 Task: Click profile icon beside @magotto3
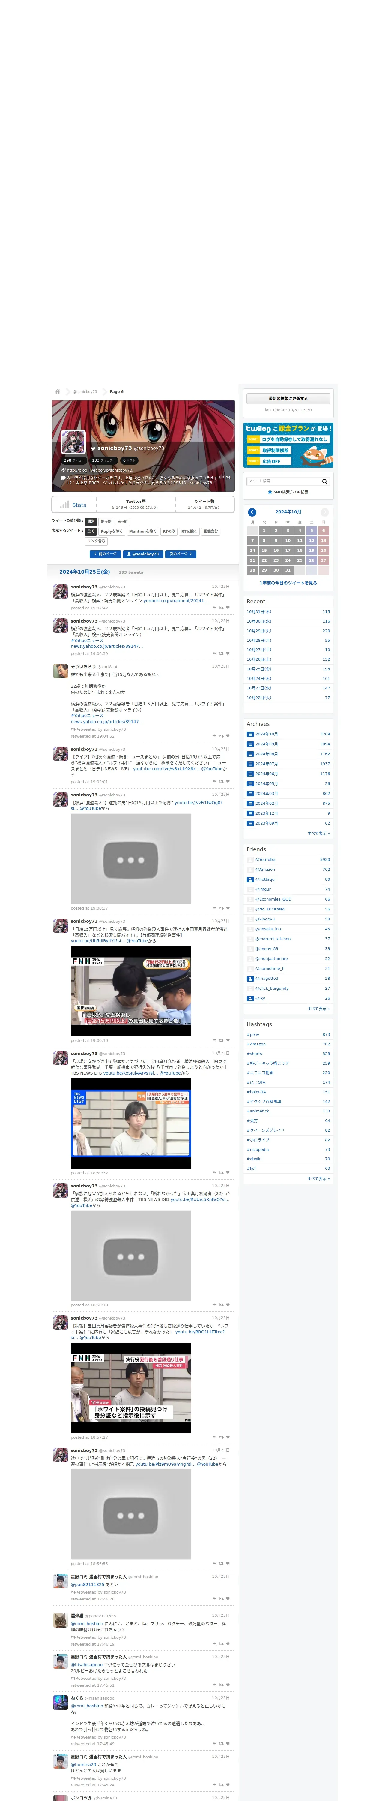pyautogui.click(x=250, y=978)
